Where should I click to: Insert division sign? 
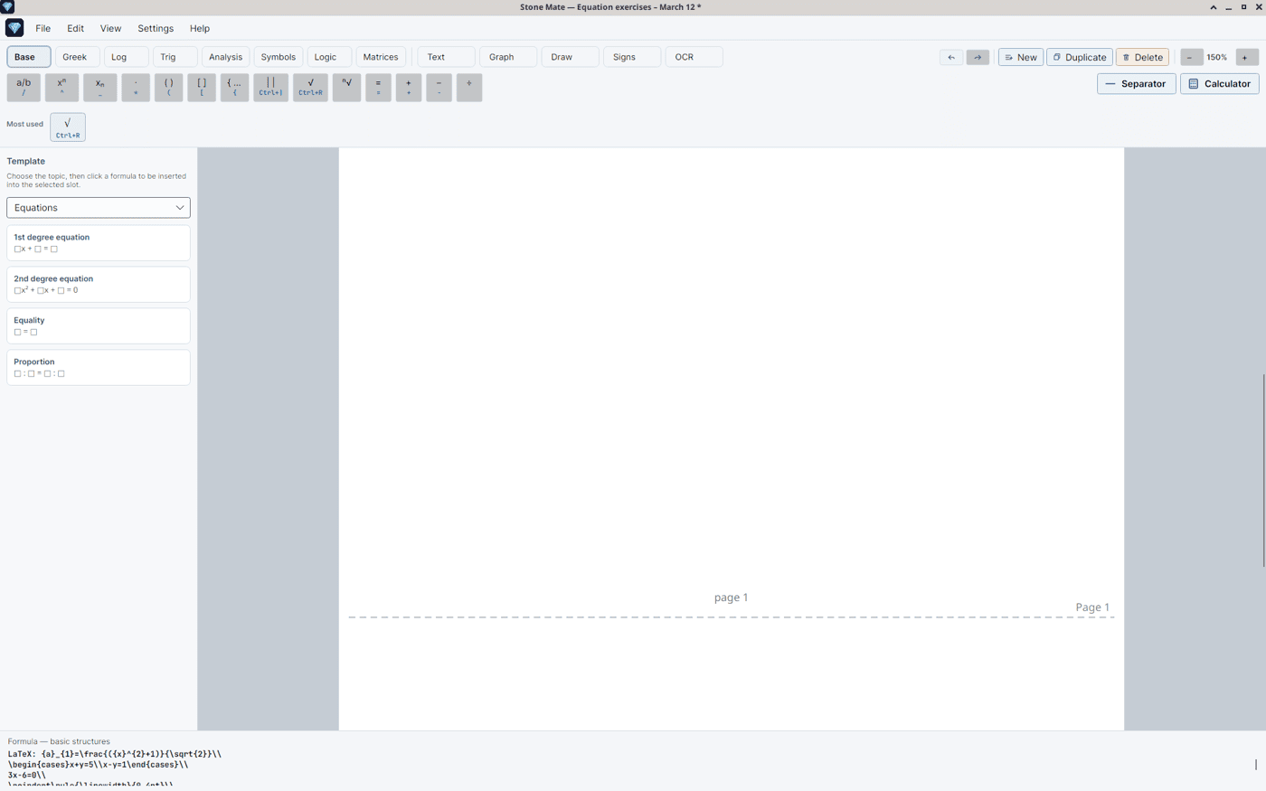(x=469, y=87)
